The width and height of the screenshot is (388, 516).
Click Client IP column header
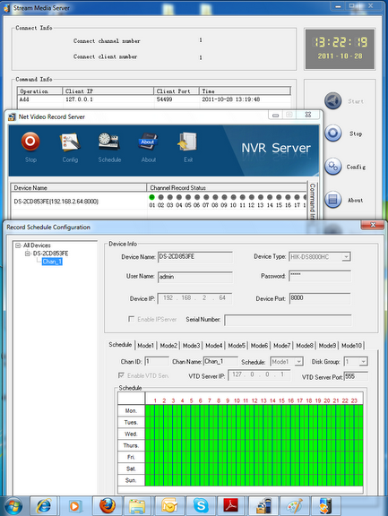[x=108, y=90]
